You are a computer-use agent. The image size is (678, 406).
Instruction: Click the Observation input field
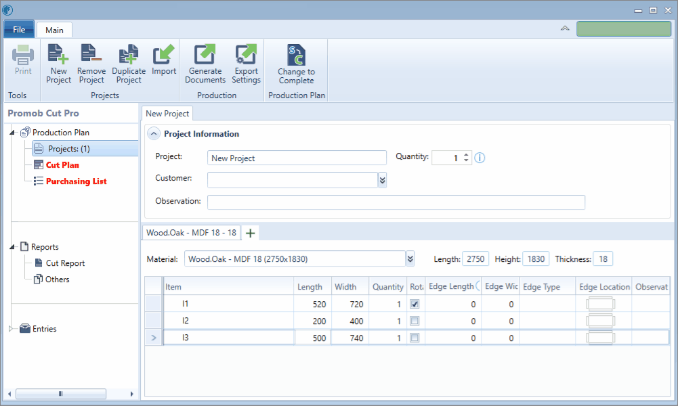coord(396,202)
